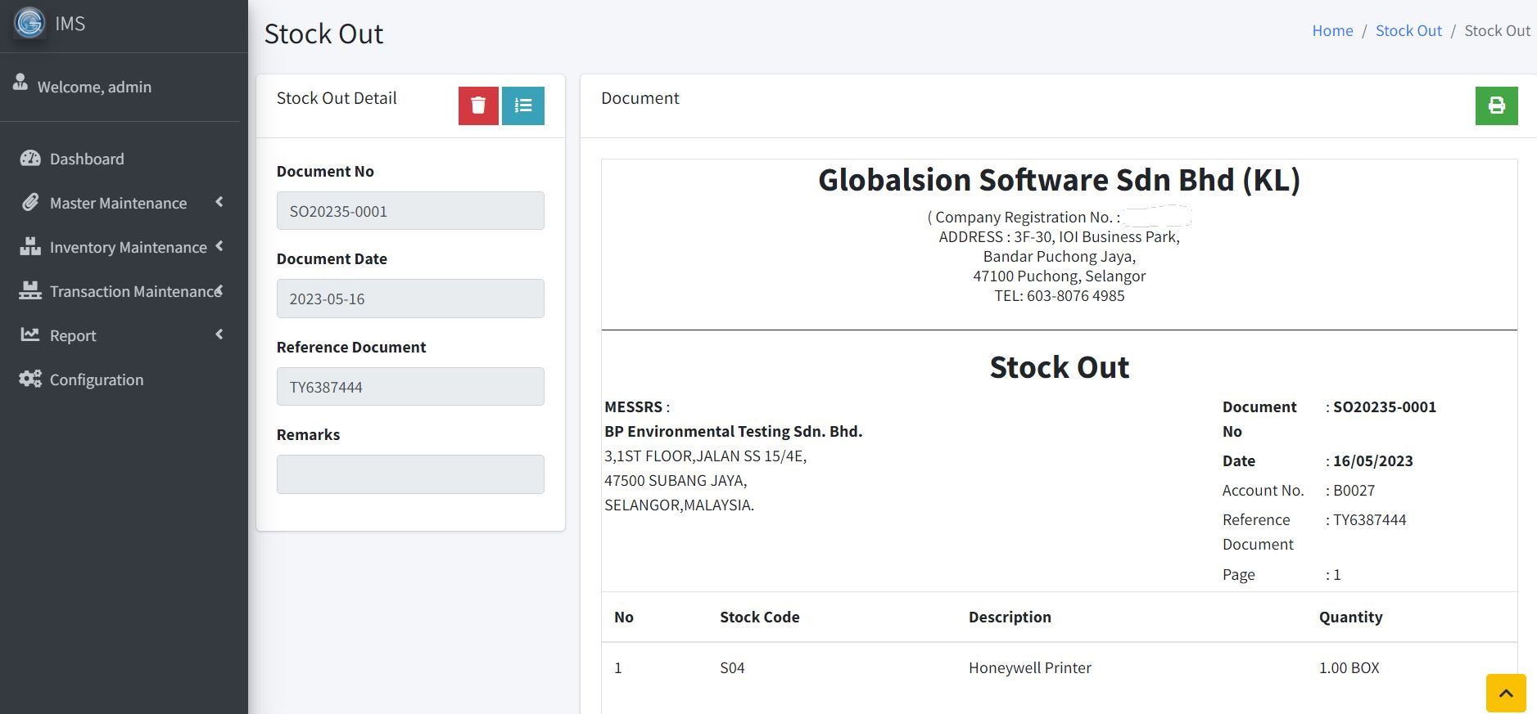Go to Home via the breadcrumb

coord(1332,30)
